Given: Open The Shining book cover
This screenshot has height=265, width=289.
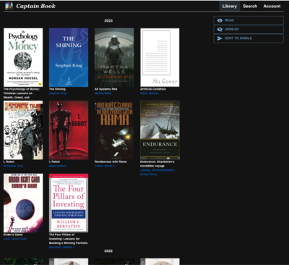Looking at the screenshot, I should [69, 57].
